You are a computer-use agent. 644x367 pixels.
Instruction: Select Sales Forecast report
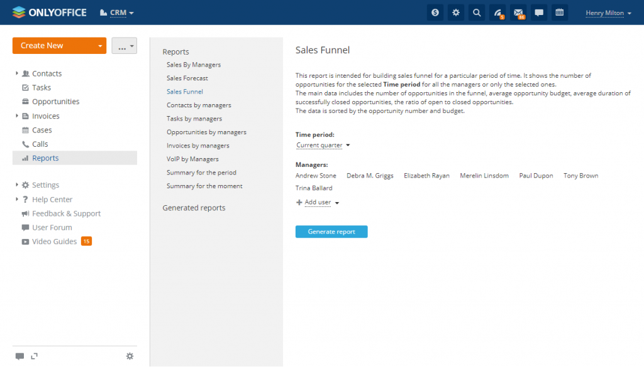pyautogui.click(x=187, y=78)
